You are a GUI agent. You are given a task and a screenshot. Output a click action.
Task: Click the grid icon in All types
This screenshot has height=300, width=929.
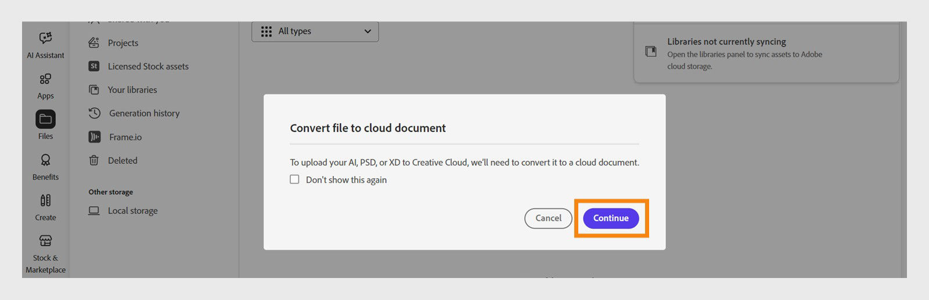pyautogui.click(x=267, y=31)
